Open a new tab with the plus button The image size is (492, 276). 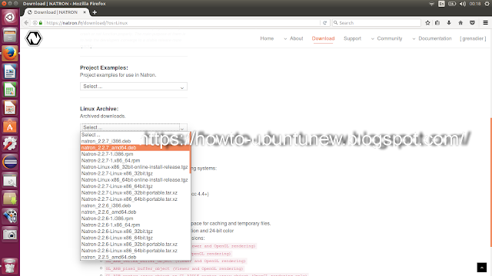tap(95, 12)
